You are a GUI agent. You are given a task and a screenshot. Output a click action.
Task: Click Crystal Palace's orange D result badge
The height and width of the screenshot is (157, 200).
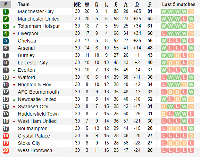(191, 136)
